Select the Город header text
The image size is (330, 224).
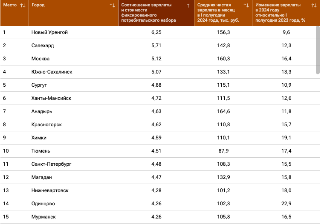(38, 5)
